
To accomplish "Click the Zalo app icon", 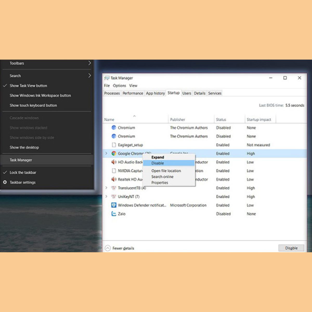I will coord(114,214).
